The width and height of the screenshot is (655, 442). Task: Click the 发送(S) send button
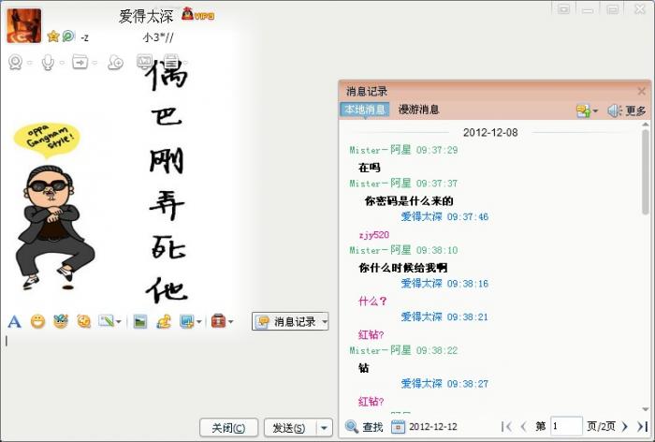tap(290, 428)
